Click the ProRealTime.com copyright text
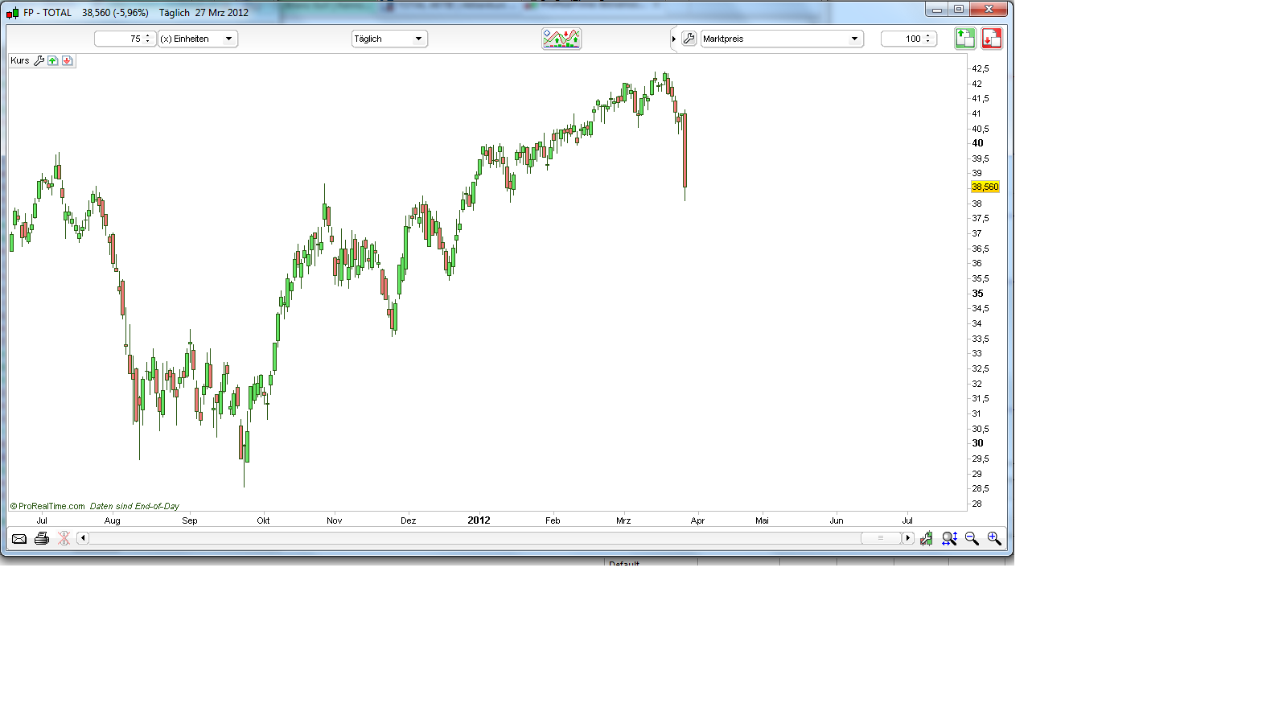This screenshot has width=1287, height=724. pos(47,506)
